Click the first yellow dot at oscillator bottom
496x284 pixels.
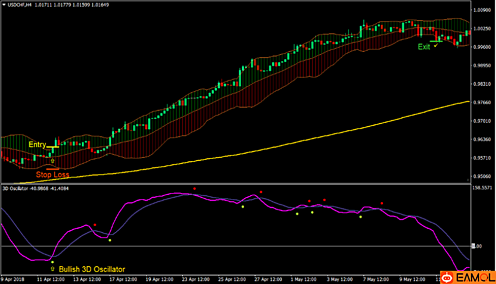click(x=52, y=262)
